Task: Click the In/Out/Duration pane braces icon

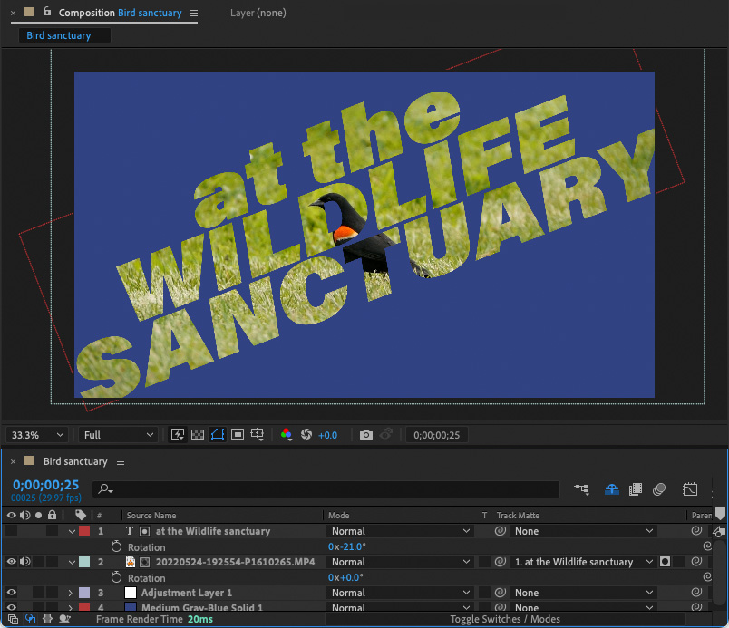Action: tap(47, 619)
